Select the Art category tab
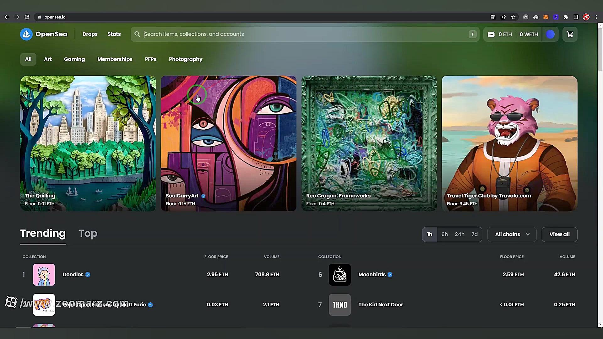 pyautogui.click(x=48, y=59)
